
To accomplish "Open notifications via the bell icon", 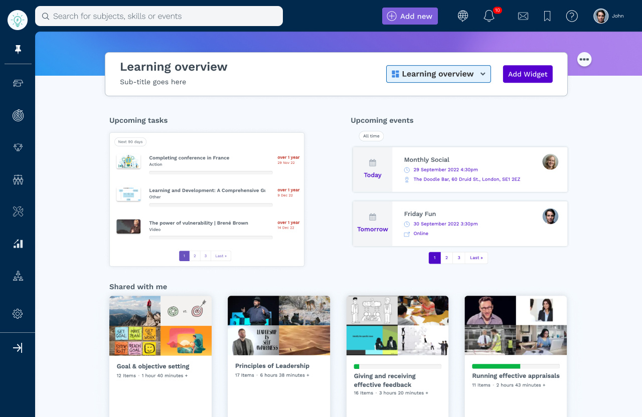I will pyautogui.click(x=489, y=16).
